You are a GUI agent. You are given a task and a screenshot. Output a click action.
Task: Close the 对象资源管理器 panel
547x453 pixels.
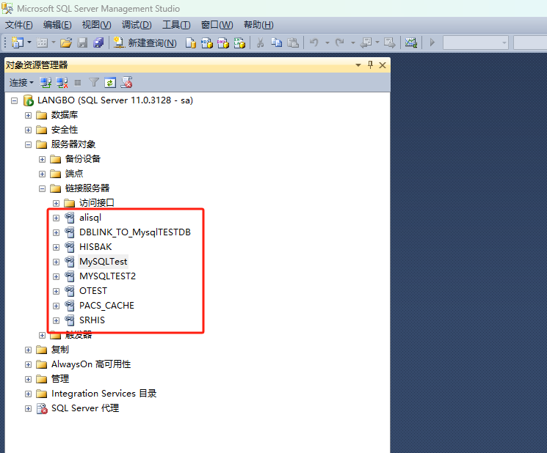coord(383,65)
